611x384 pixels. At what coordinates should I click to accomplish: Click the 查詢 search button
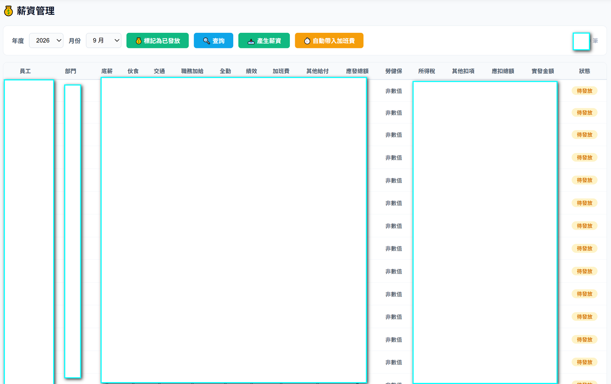coord(213,40)
